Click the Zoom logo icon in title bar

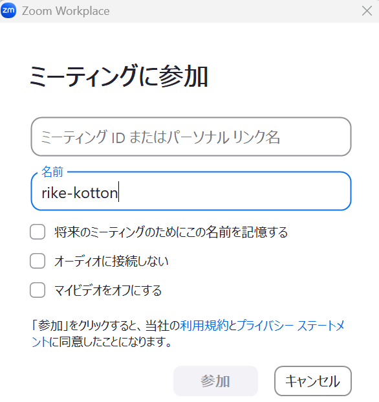pos(8,10)
